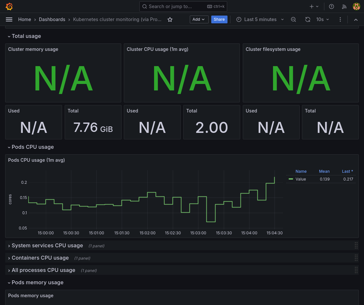Click the Share button
This screenshot has height=305, width=364.
coord(219,19)
